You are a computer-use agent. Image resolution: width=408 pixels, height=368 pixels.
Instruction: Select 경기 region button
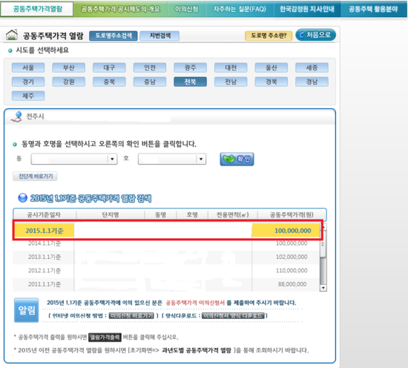[x=28, y=82]
